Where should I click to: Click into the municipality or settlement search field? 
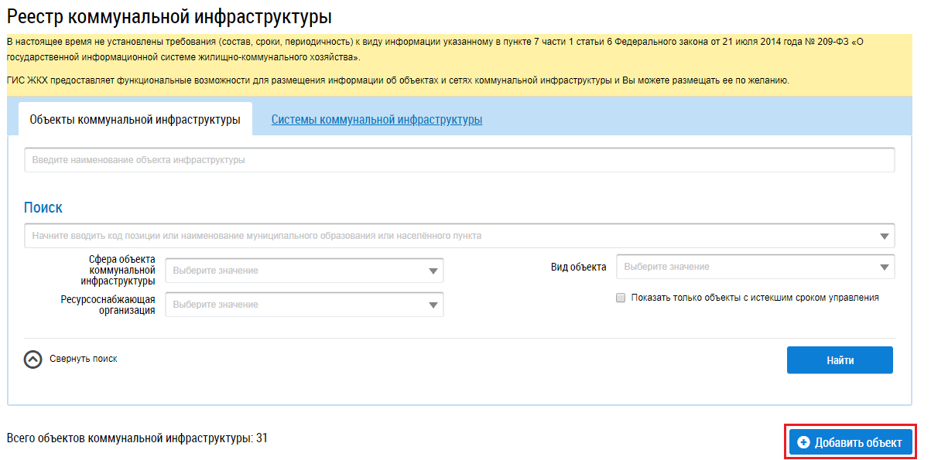(x=449, y=236)
